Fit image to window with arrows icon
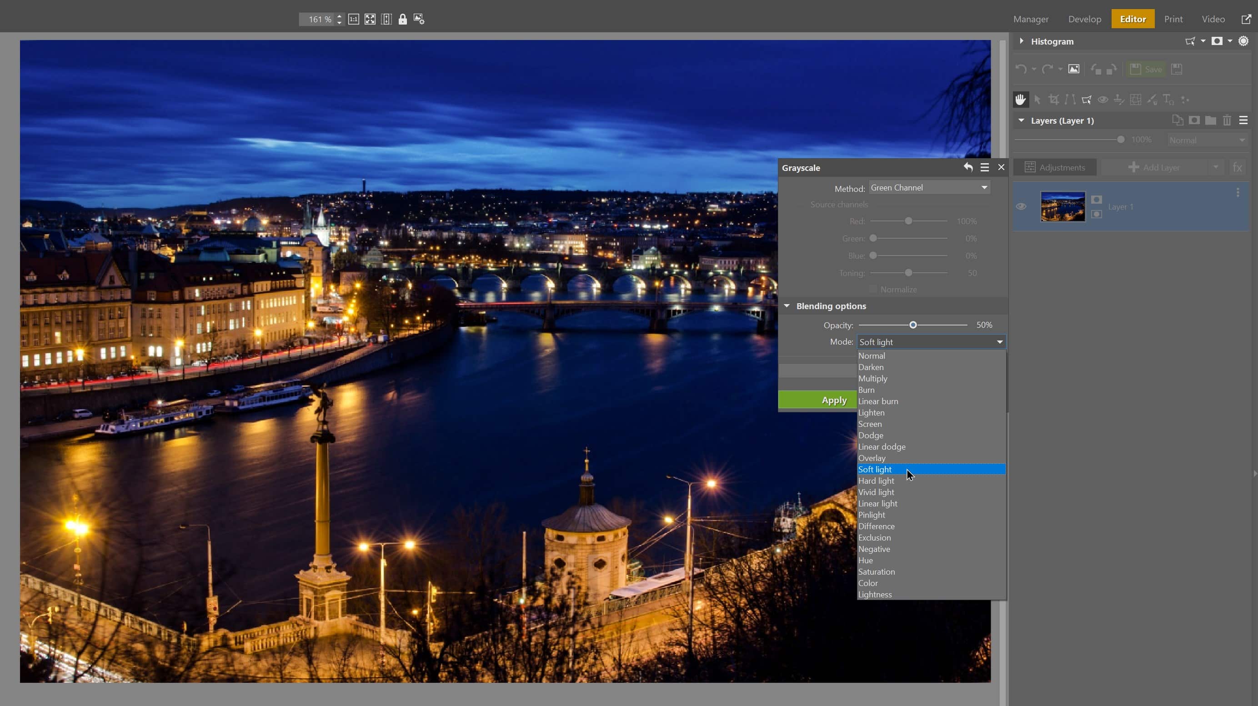1258x706 pixels. 370,19
